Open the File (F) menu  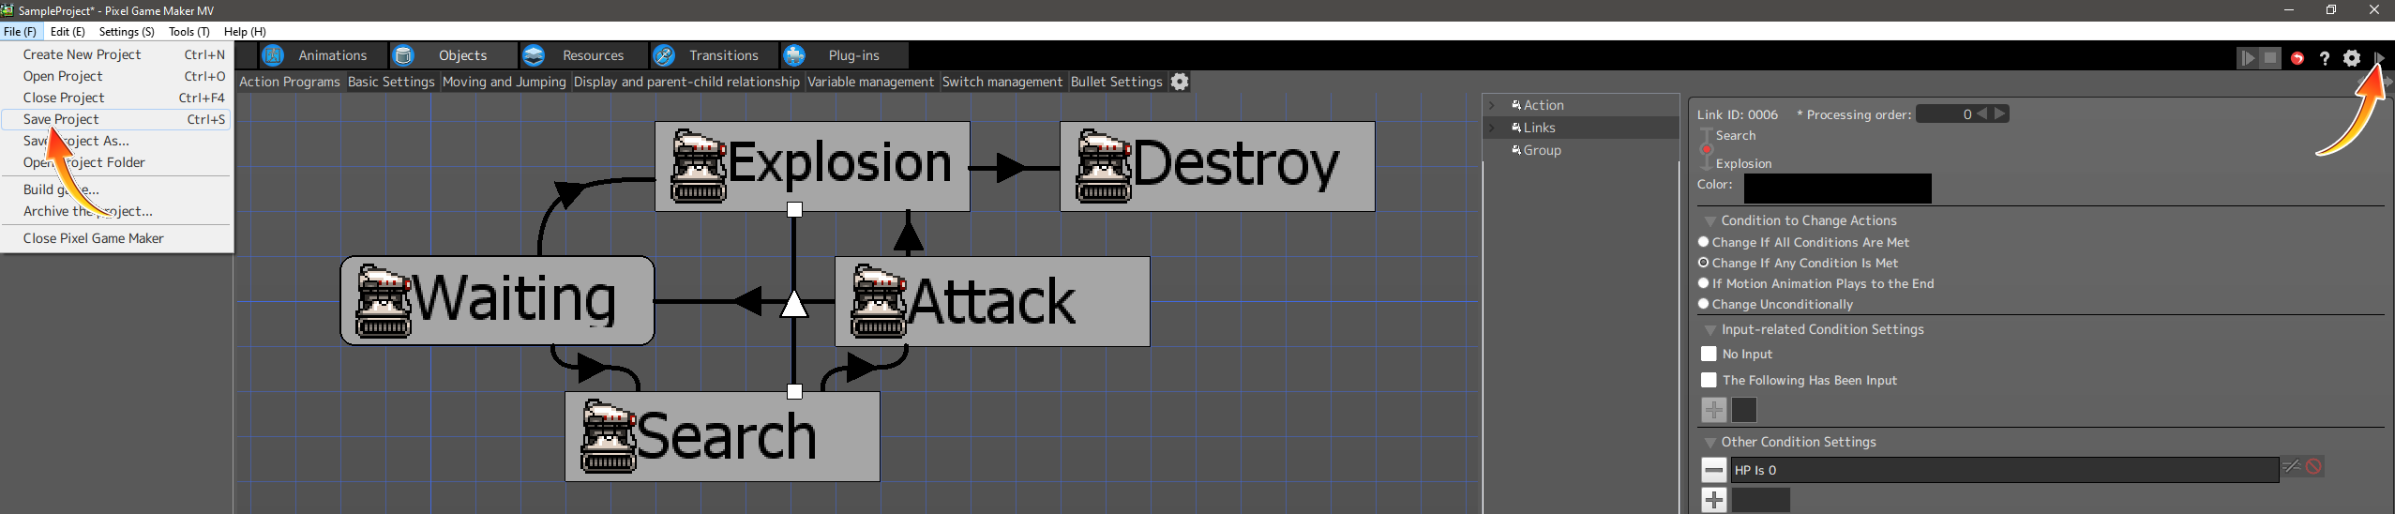20,31
